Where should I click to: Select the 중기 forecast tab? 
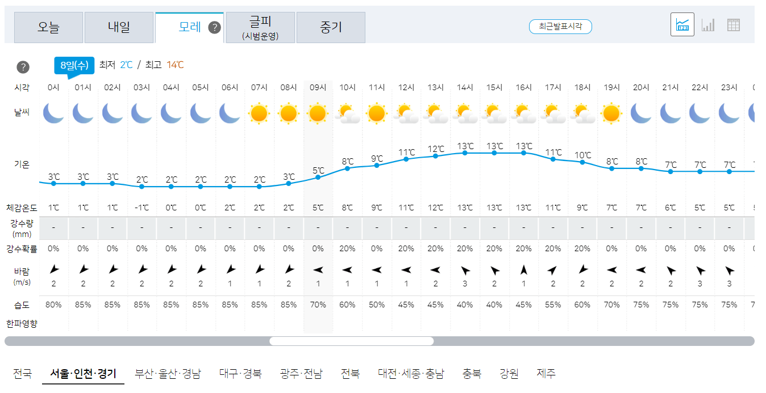(331, 27)
